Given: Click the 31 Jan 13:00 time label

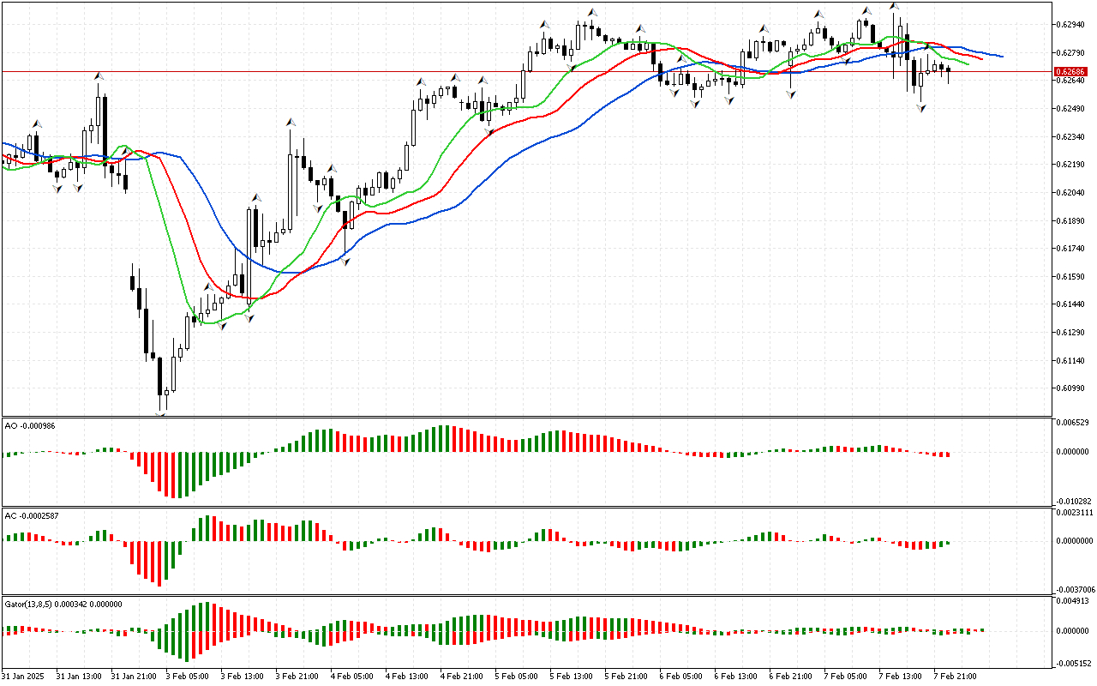Looking at the screenshot, I should pyautogui.click(x=77, y=676).
